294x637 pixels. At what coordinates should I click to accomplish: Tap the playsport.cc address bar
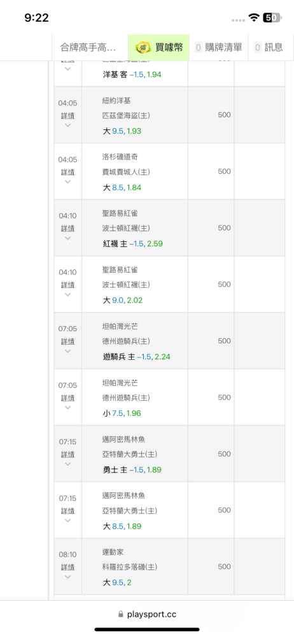point(147,615)
